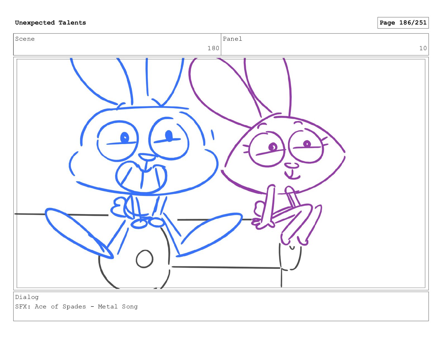Click the 'Page 186/251' page indicator
Screen dimensions: 442x341
pyautogui.click(x=403, y=23)
